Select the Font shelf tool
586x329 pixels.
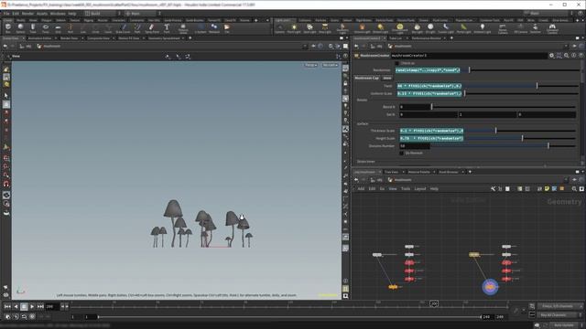(x=167, y=28)
